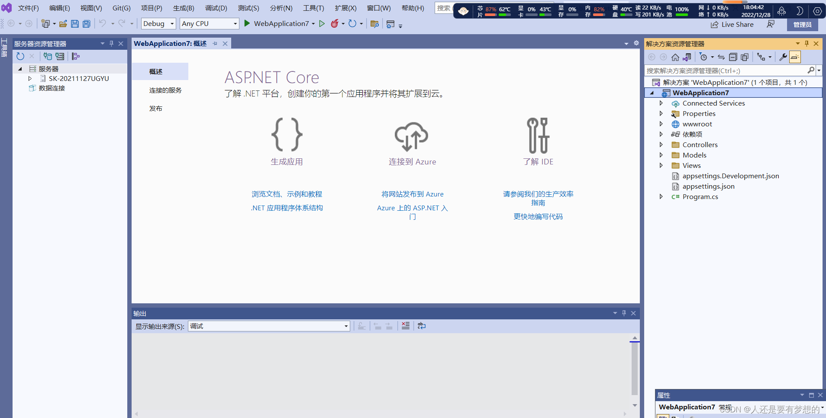
Task: Select appsettings.json in Solution Explorer
Action: pos(708,186)
